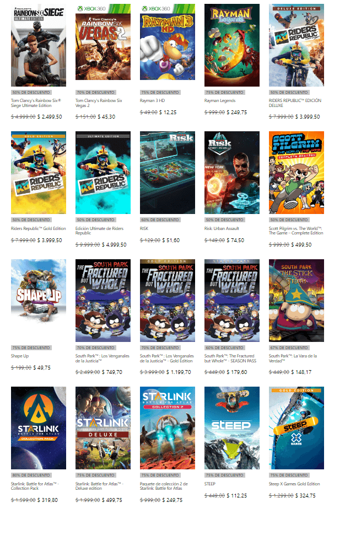This screenshot has width=345, height=535.
Task: Open the South Park Season Pass title link
Action: pos(230,359)
